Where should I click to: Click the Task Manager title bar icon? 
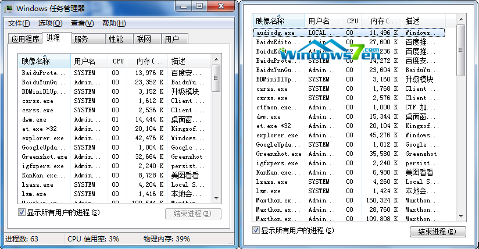8,8
